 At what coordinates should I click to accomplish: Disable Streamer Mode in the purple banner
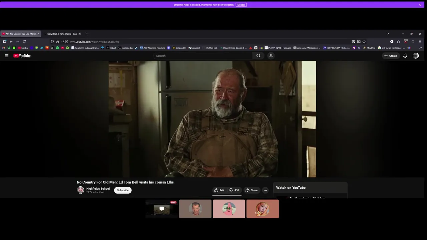tap(241, 5)
